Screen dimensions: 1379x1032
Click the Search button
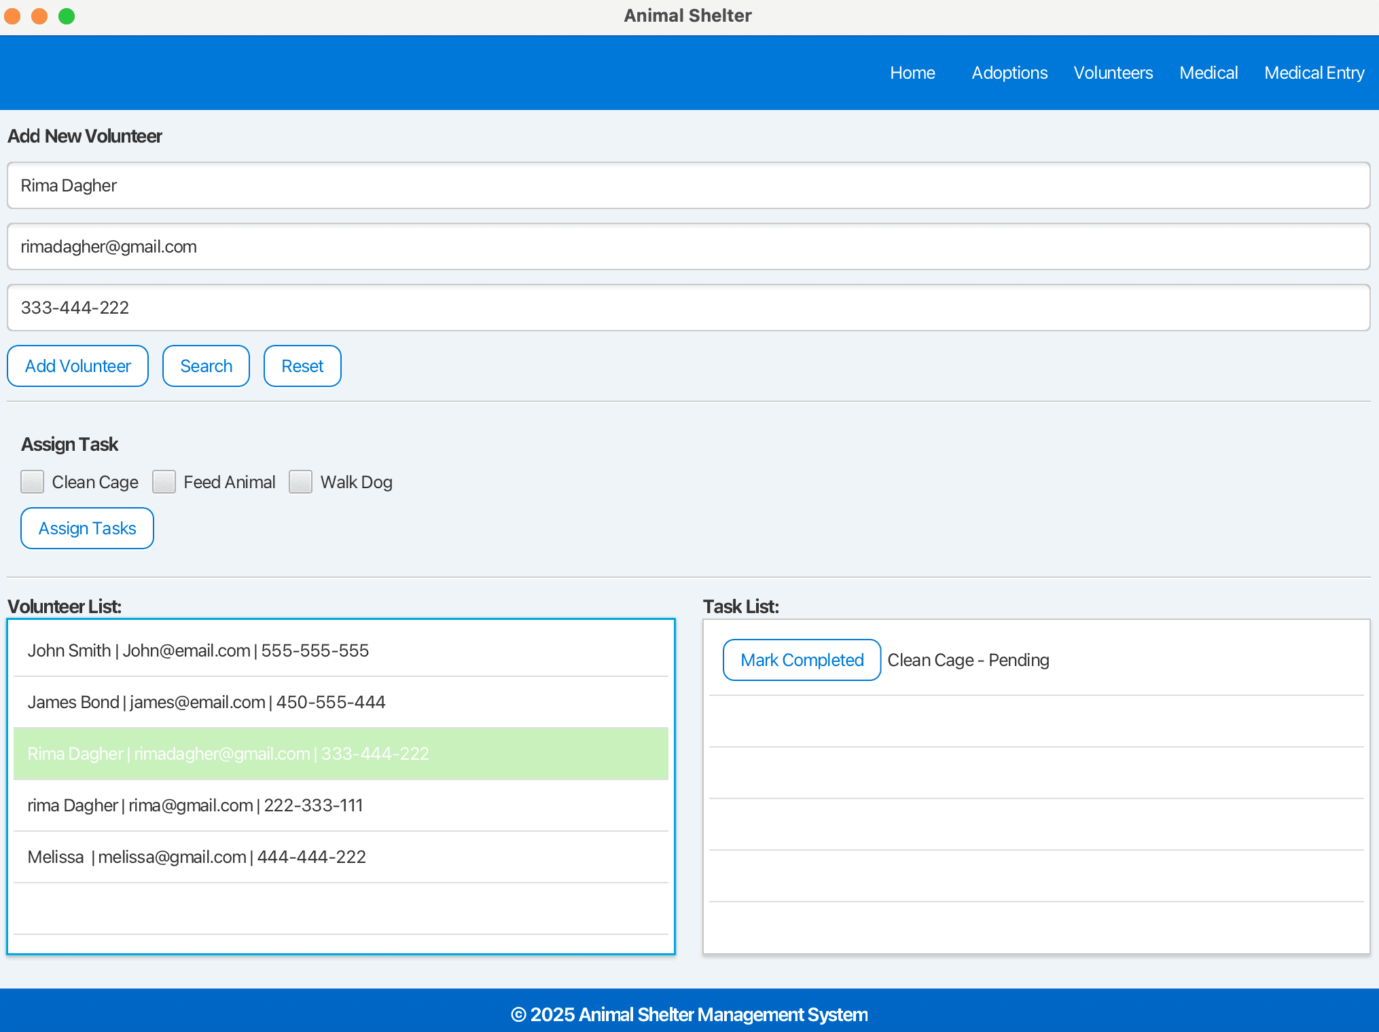point(206,366)
